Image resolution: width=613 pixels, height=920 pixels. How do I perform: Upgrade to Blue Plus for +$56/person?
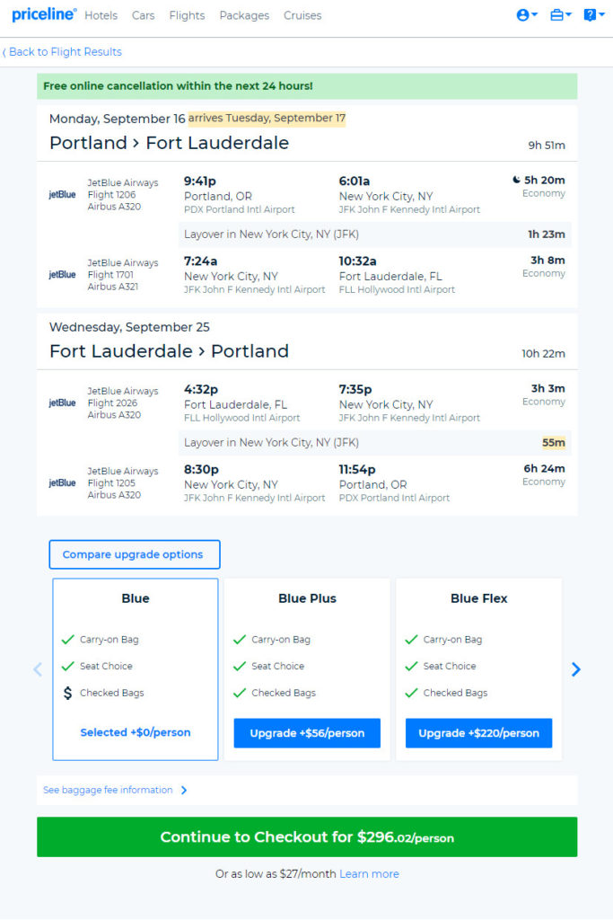coord(307,733)
